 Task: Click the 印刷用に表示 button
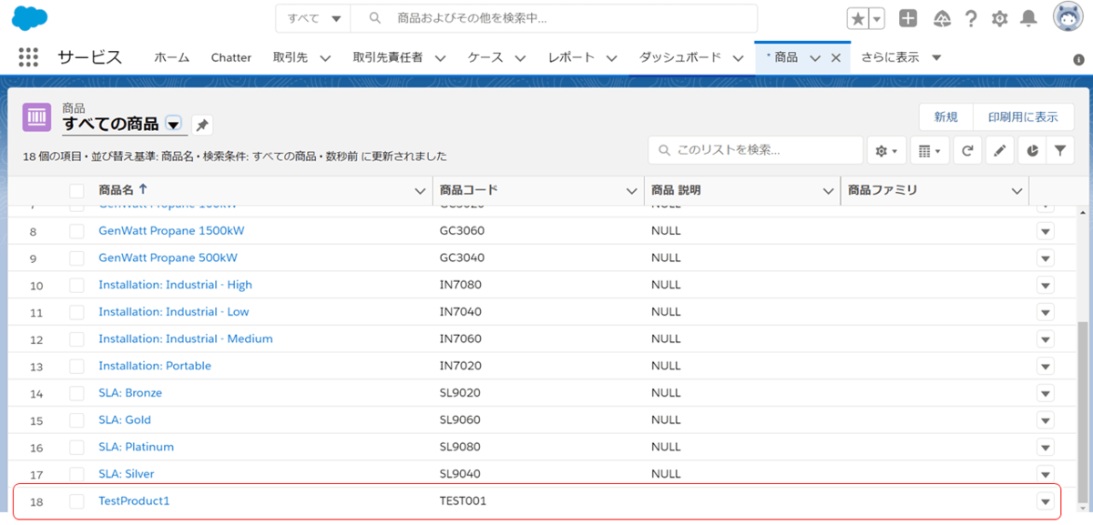pyautogui.click(x=1022, y=117)
